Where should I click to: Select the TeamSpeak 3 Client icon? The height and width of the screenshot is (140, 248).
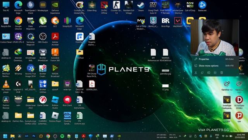pyautogui.click(x=31, y=7)
